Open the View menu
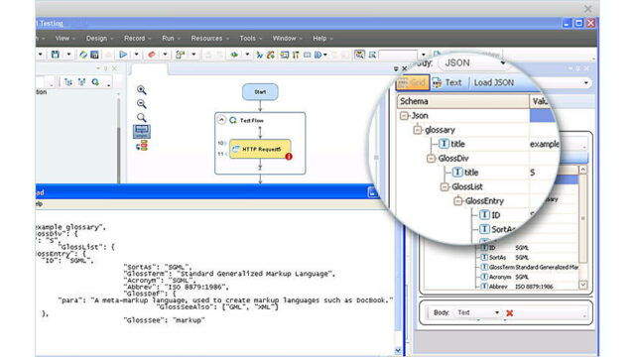The width and height of the screenshot is (635, 357). tap(62, 38)
